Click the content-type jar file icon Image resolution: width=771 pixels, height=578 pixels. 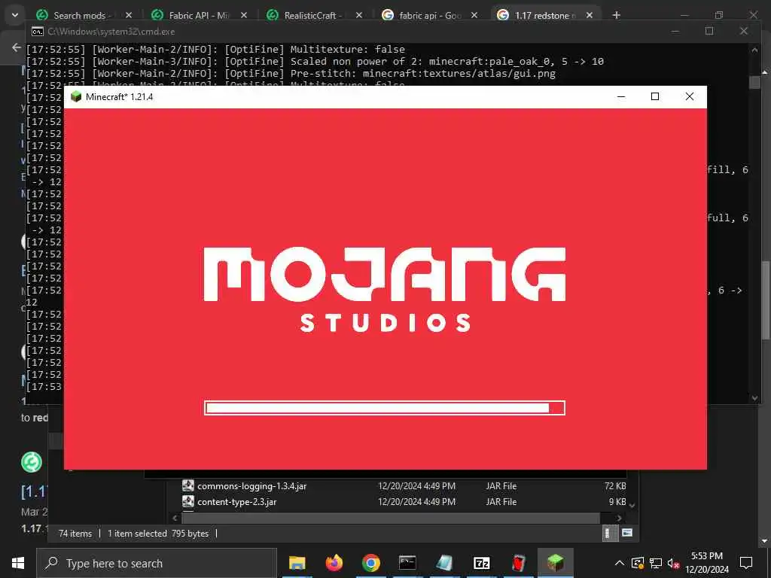pos(187,501)
